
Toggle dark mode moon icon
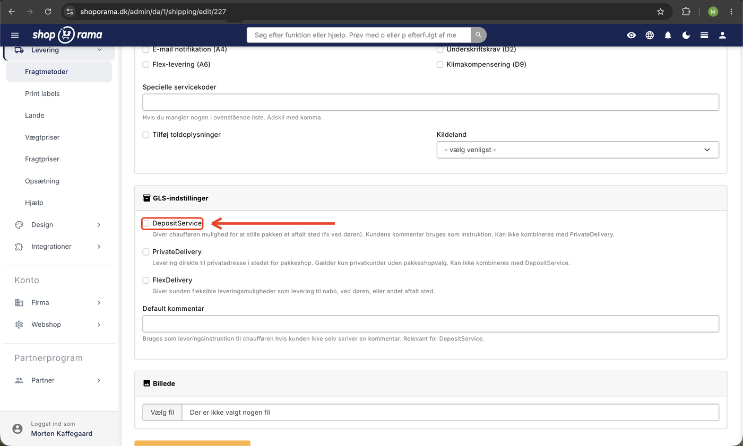pos(686,35)
